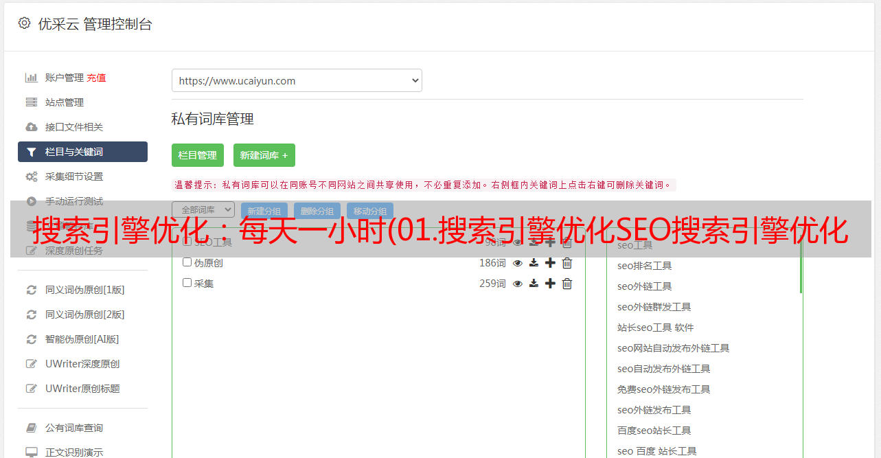The width and height of the screenshot is (881, 458).
Task: Download the 伪原创 word library
Action: click(534, 263)
